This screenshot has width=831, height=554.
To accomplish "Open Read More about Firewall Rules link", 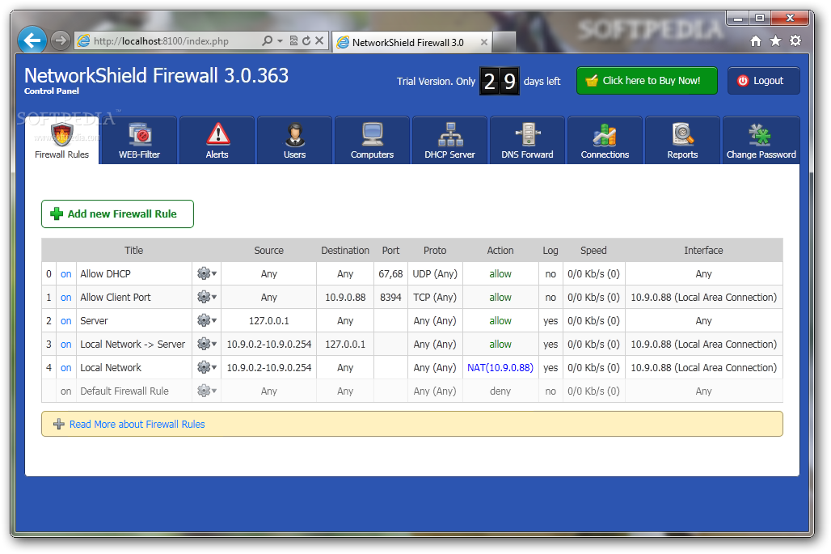I will point(137,424).
